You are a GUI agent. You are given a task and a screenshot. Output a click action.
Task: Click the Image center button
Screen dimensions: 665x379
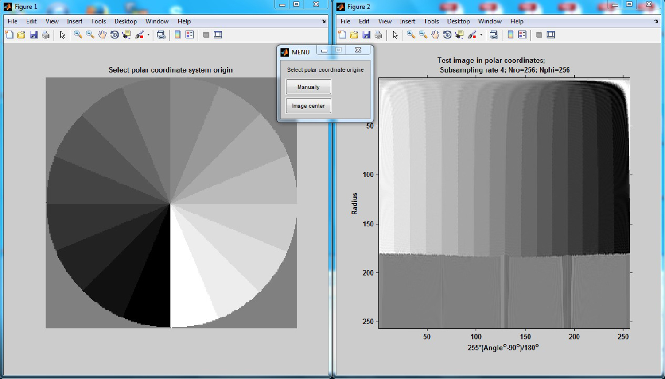pyautogui.click(x=308, y=106)
